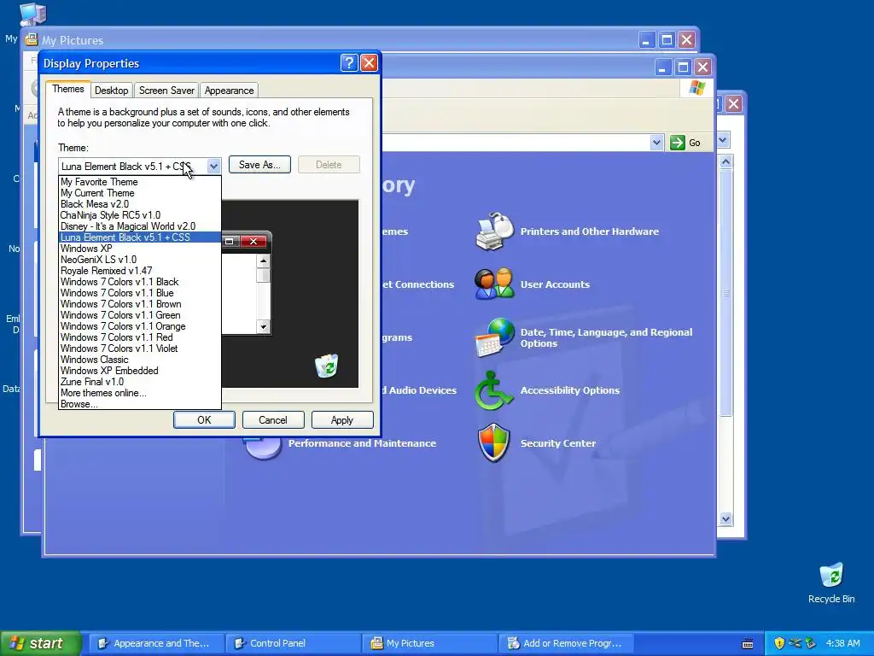
Task: Open the Appearance tab
Action: [x=229, y=91]
